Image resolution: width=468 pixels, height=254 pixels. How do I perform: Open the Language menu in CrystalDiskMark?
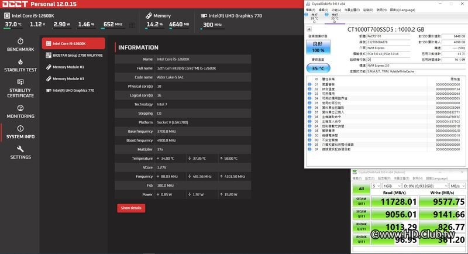[x=435, y=178]
